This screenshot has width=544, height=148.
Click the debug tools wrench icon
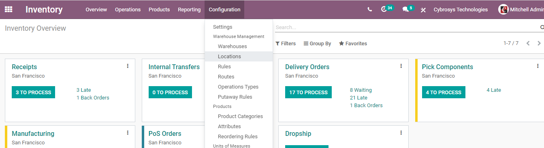423,10
